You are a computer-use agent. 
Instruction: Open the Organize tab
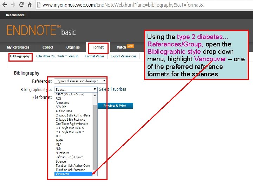(73, 47)
